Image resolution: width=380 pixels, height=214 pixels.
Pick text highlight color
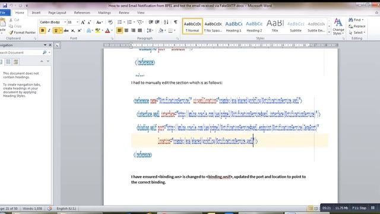(97, 30)
